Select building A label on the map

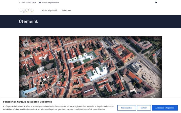(x=70, y=60)
